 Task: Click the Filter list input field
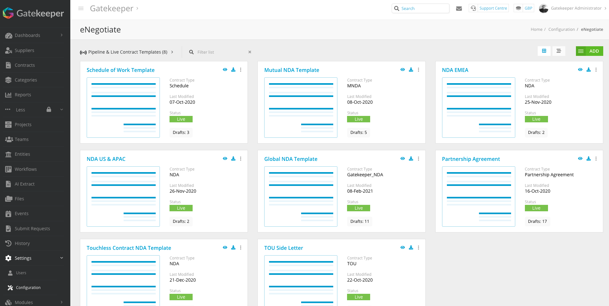point(221,52)
